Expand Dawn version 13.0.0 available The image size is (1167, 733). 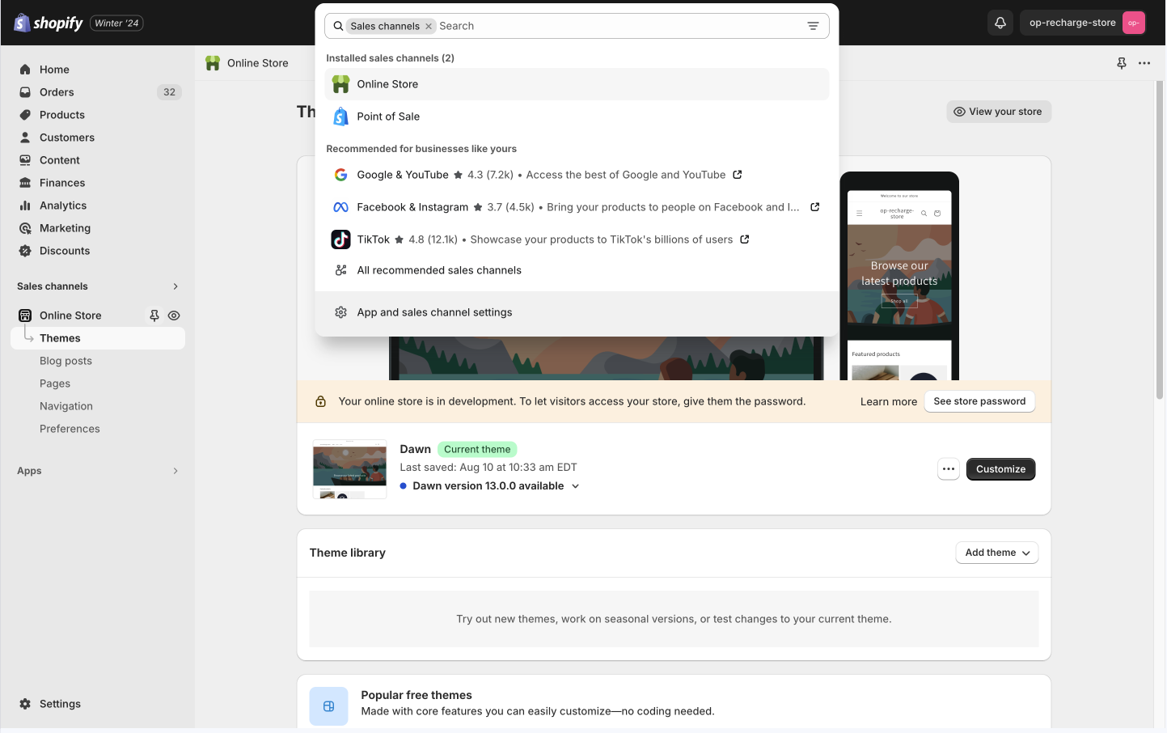tap(489, 486)
